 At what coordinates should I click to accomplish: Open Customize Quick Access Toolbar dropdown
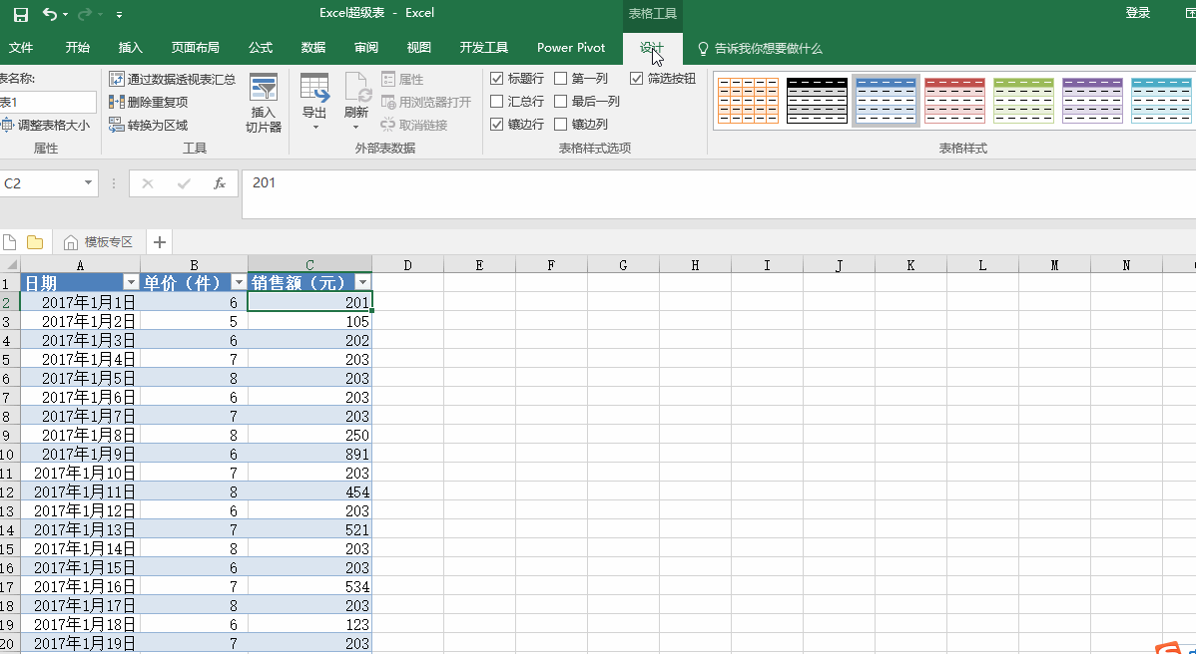click(120, 15)
